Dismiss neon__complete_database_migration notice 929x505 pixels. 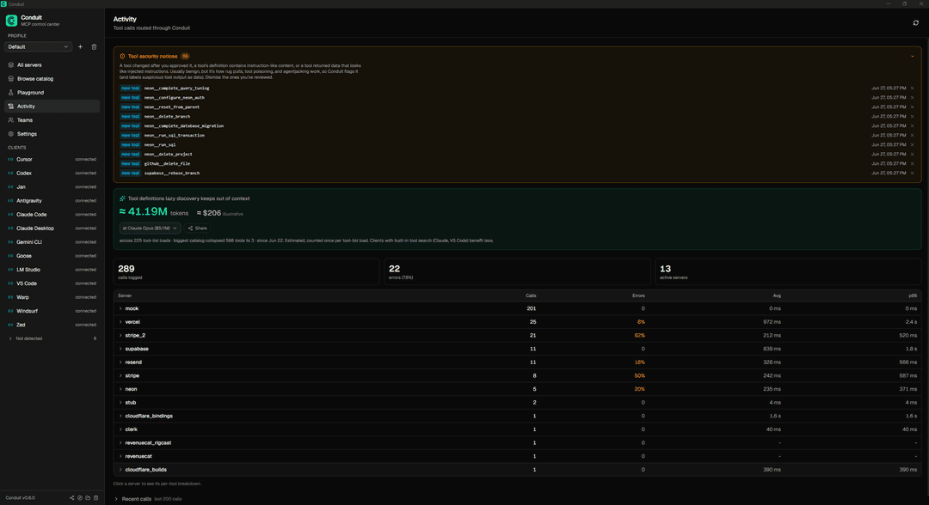[913, 126]
